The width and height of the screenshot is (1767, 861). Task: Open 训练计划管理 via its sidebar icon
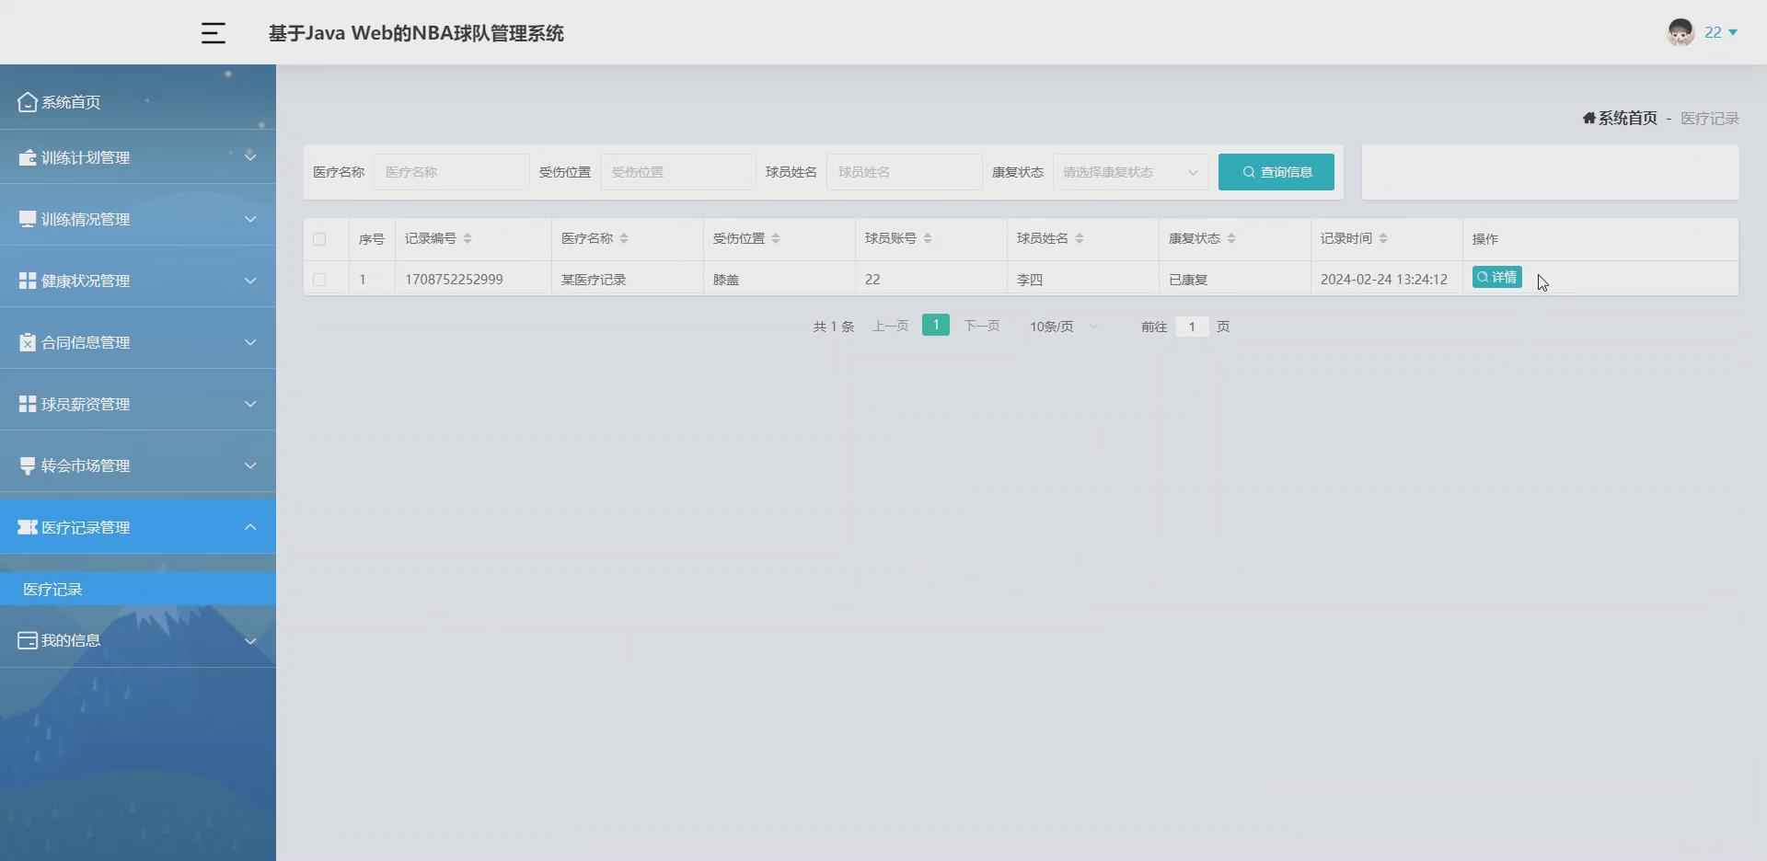coord(26,156)
